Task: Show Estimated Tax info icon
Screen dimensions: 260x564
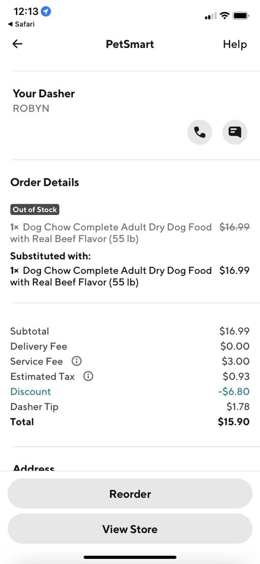Action: (88, 376)
